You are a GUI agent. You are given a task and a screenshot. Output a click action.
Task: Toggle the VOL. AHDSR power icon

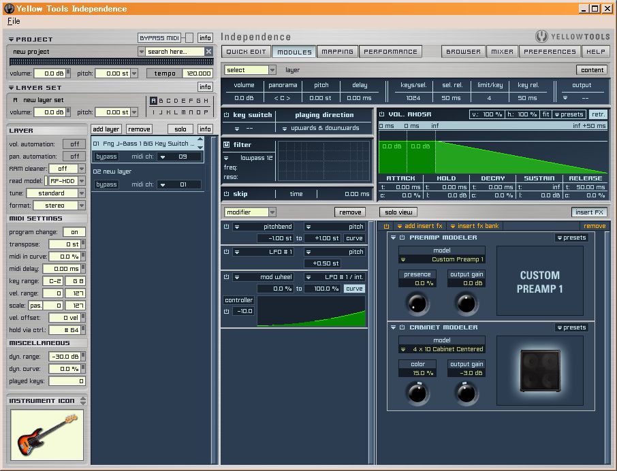pos(381,114)
